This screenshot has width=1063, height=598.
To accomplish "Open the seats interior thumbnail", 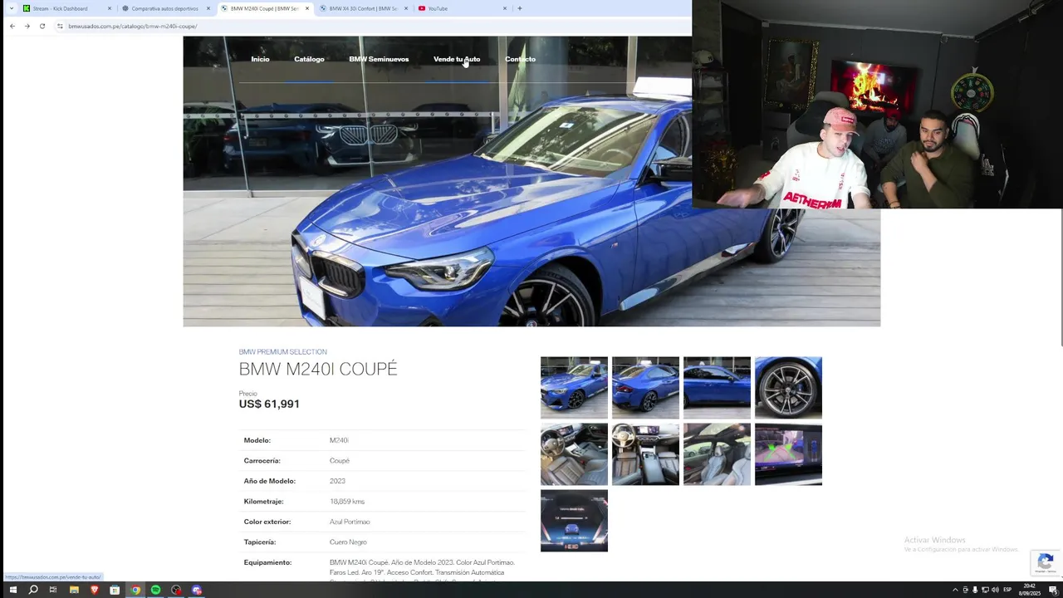I will click(717, 454).
